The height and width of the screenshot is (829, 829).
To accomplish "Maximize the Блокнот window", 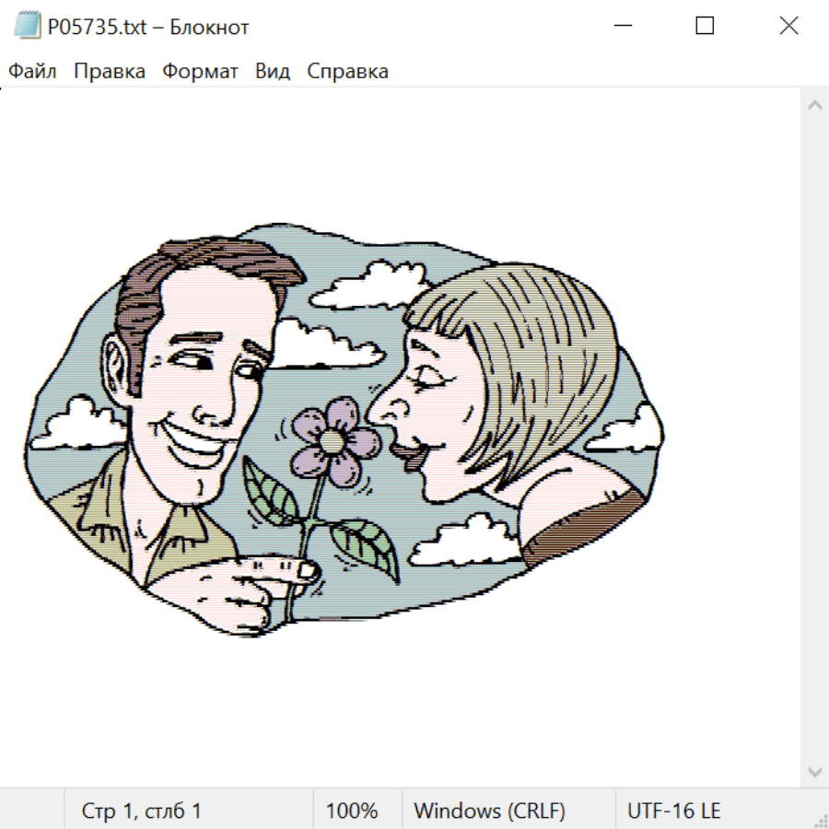I will tap(705, 27).
